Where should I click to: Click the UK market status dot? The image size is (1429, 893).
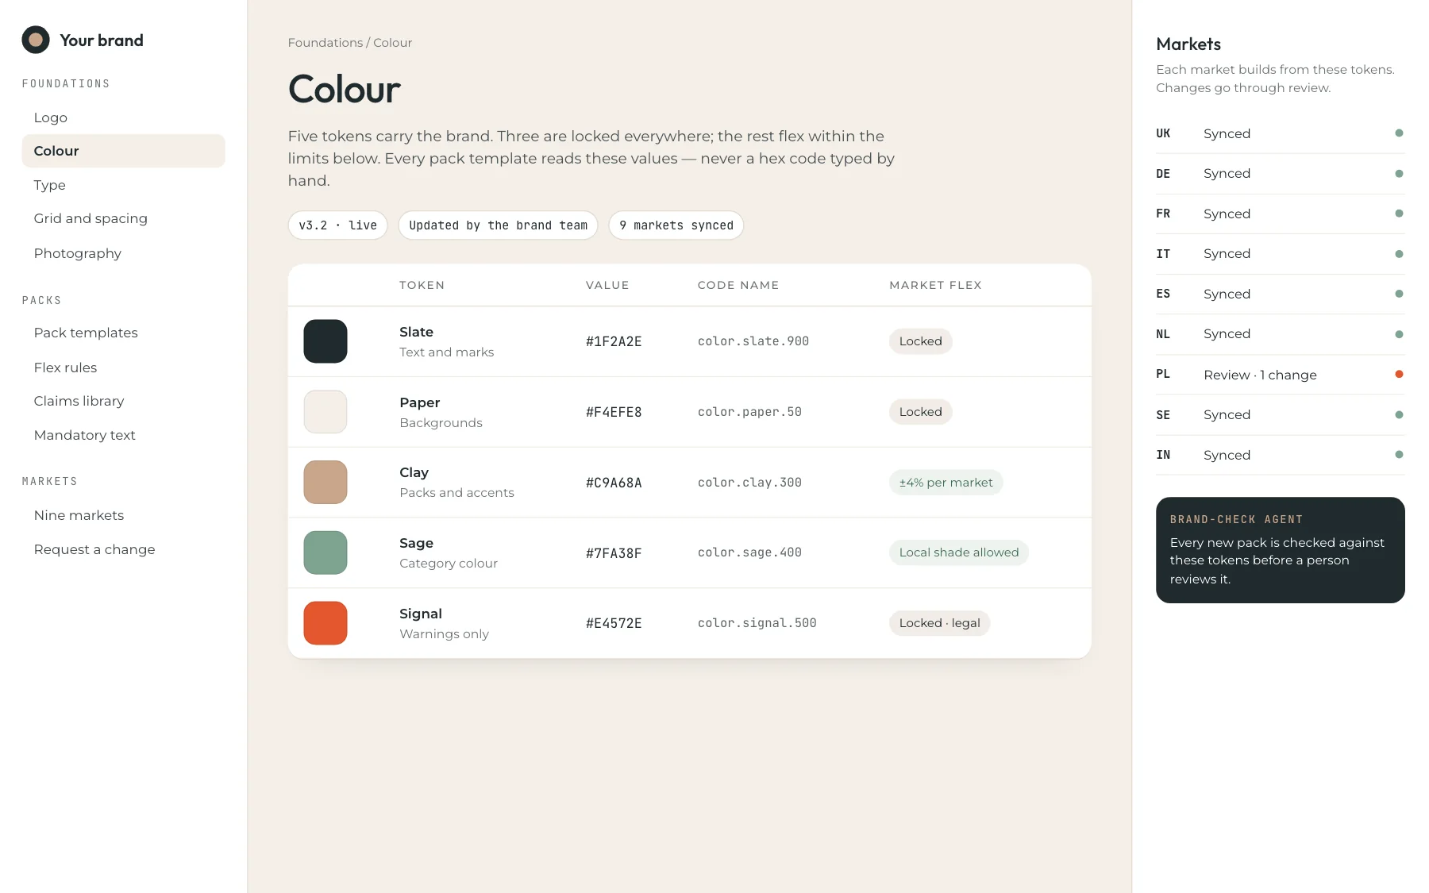click(x=1399, y=133)
